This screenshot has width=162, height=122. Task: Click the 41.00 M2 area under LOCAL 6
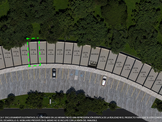point(51,54)
